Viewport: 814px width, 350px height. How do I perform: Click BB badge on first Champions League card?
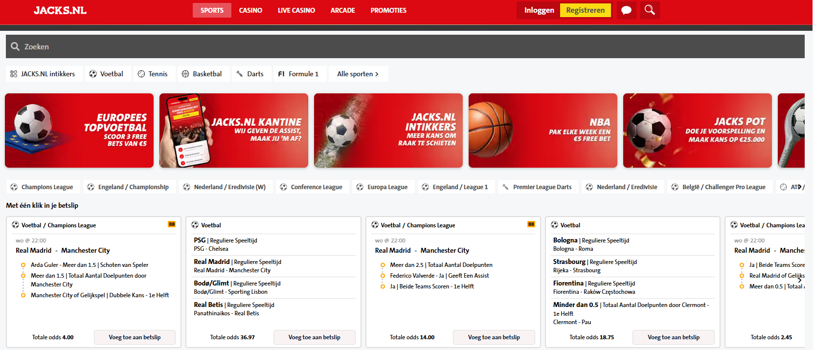(x=172, y=224)
